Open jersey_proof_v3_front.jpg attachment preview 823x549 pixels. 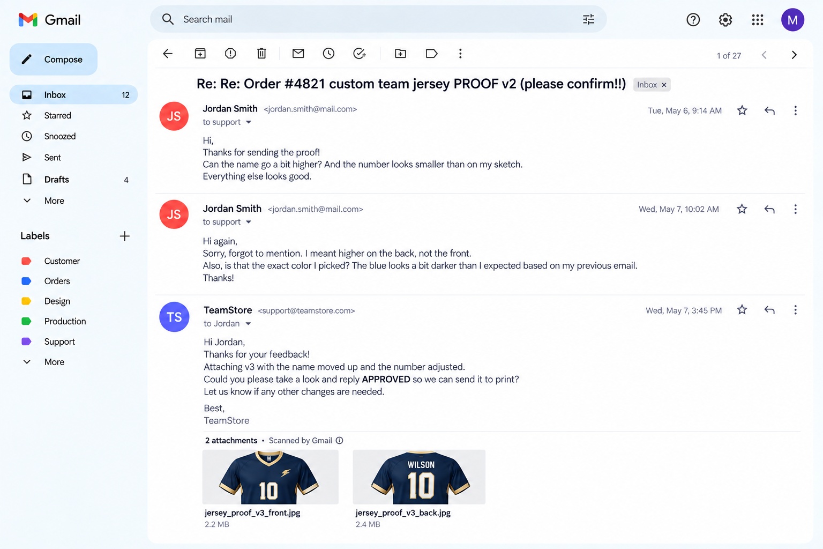tap(271, 477)
